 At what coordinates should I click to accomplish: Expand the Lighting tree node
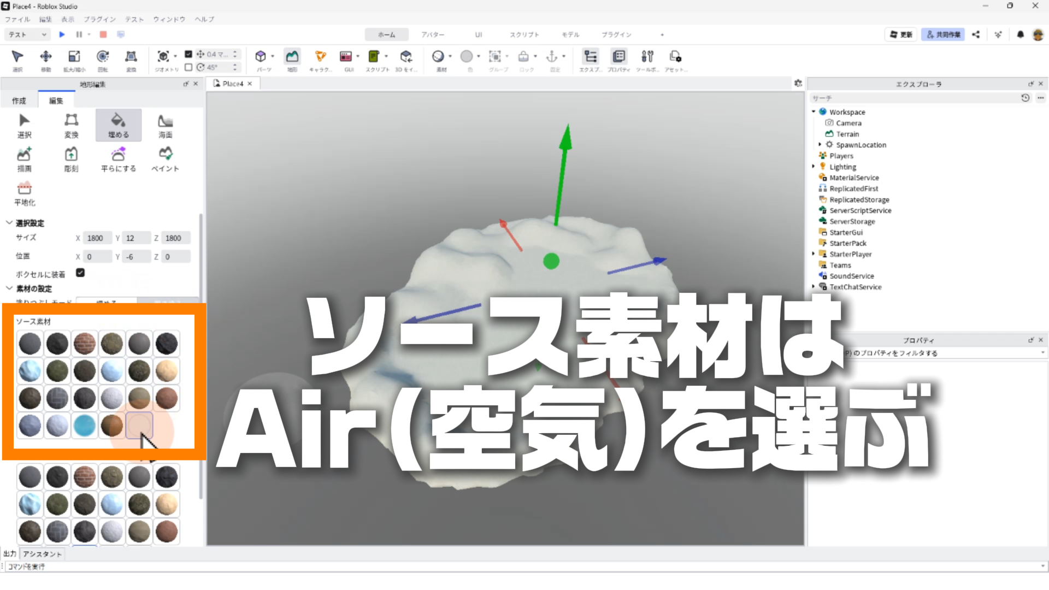tap(814, 167)
